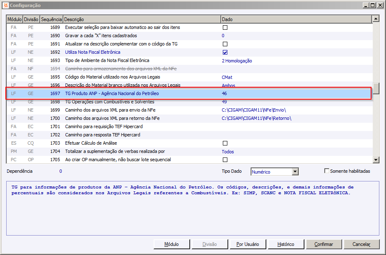Select the strikethrough row 1694 Caminho para armazenamento
The height and width of the screenshot is (255, 386).
189,69
